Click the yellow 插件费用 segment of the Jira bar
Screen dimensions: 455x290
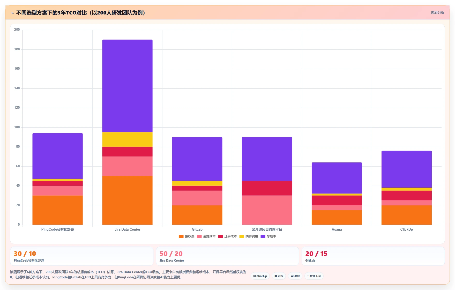pos(127,139)
